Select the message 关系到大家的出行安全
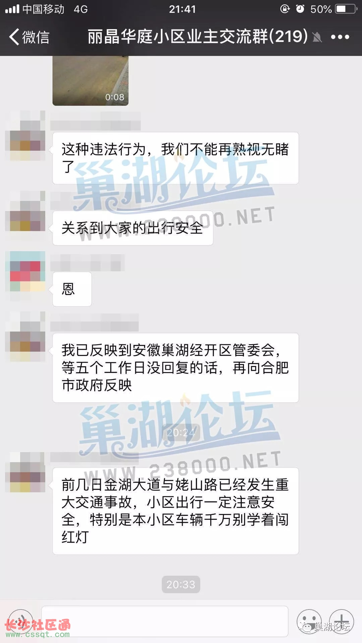This screenshot has height=643, width=362. pyautogui.click(x=133, y=228)
